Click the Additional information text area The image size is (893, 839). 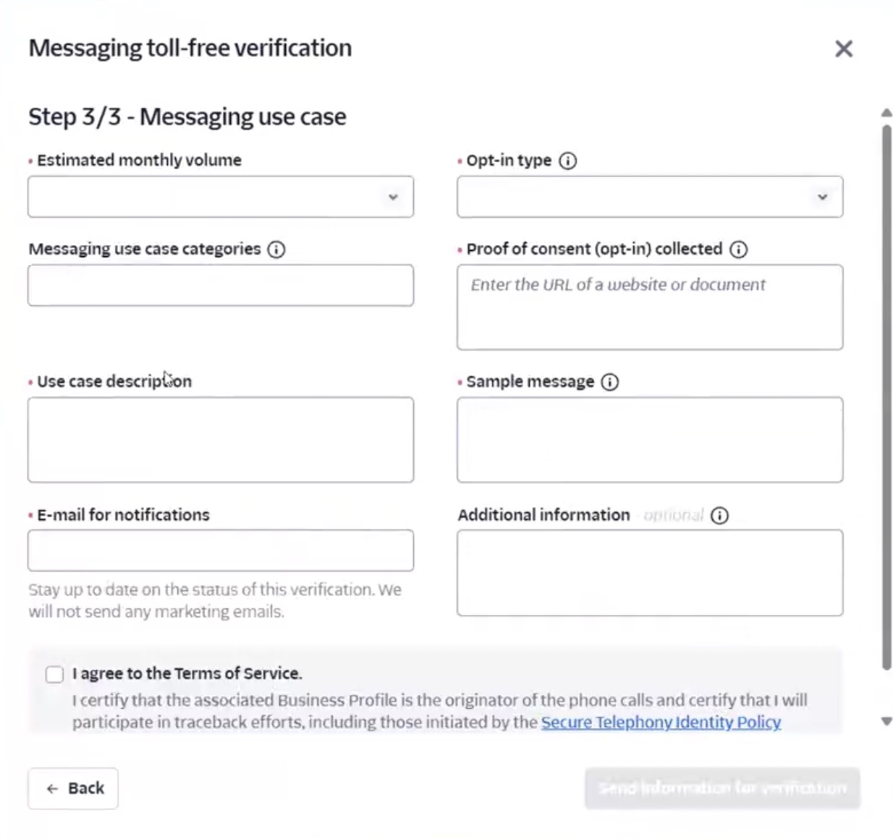[649, 573]
